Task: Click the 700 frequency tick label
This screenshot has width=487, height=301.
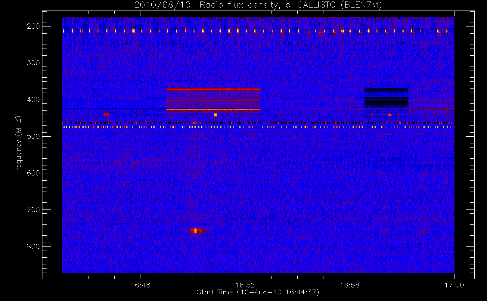Action: coord(33,210)
